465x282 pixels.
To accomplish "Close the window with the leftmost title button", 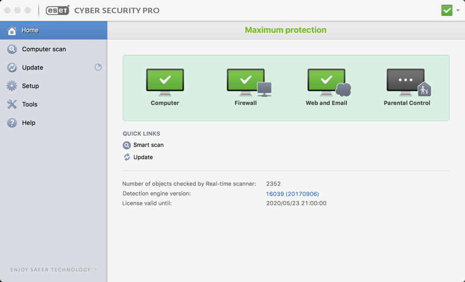I will point(8,10).
